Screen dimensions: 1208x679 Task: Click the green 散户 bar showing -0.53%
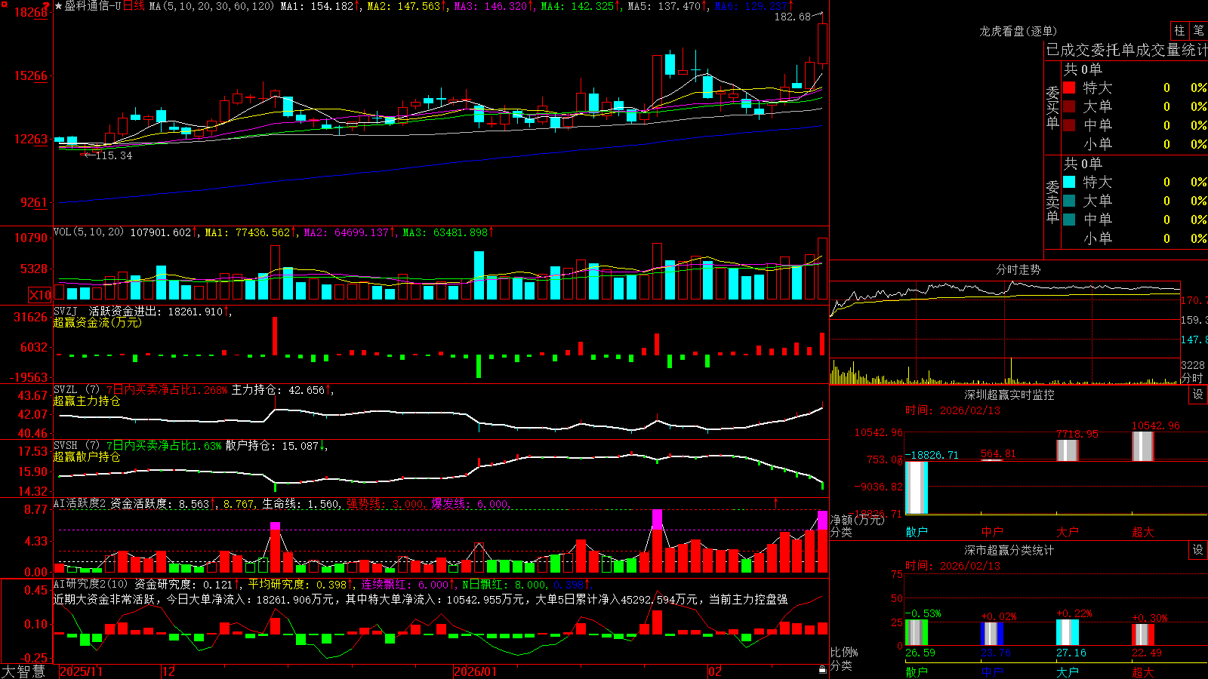pos(917,632)
